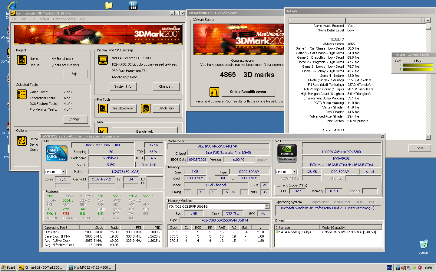Click the System Info button
Screen dimensions: 436x272
pyautogui.click(x=123, y=86)
